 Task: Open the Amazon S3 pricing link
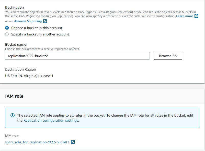click(x=28, y=21)
